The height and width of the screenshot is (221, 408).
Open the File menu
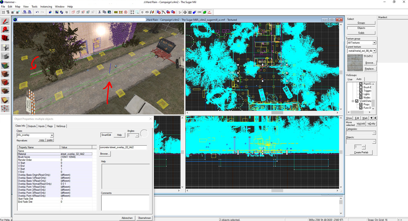3,6
